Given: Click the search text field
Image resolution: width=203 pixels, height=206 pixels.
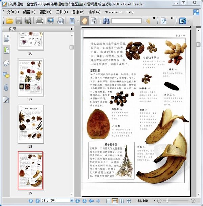Looking at the screenshot, I should click(127, 21).
